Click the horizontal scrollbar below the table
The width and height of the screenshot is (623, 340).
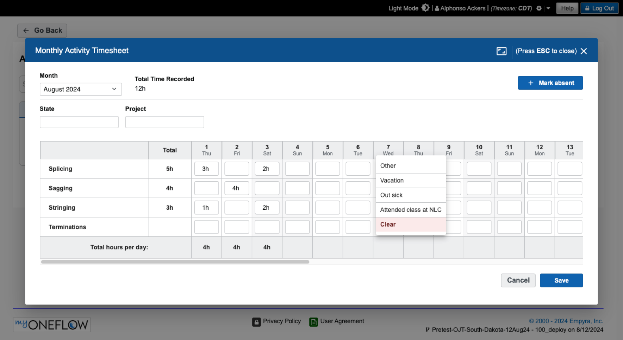175,262
